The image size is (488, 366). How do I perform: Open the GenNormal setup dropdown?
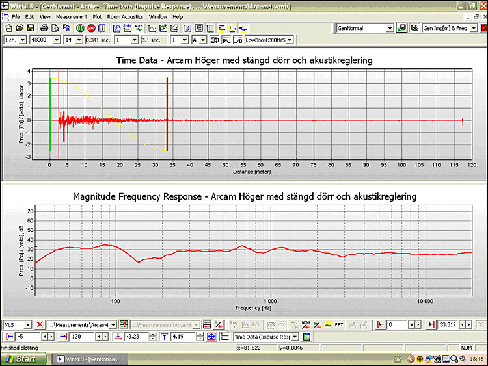click(390, 29)
